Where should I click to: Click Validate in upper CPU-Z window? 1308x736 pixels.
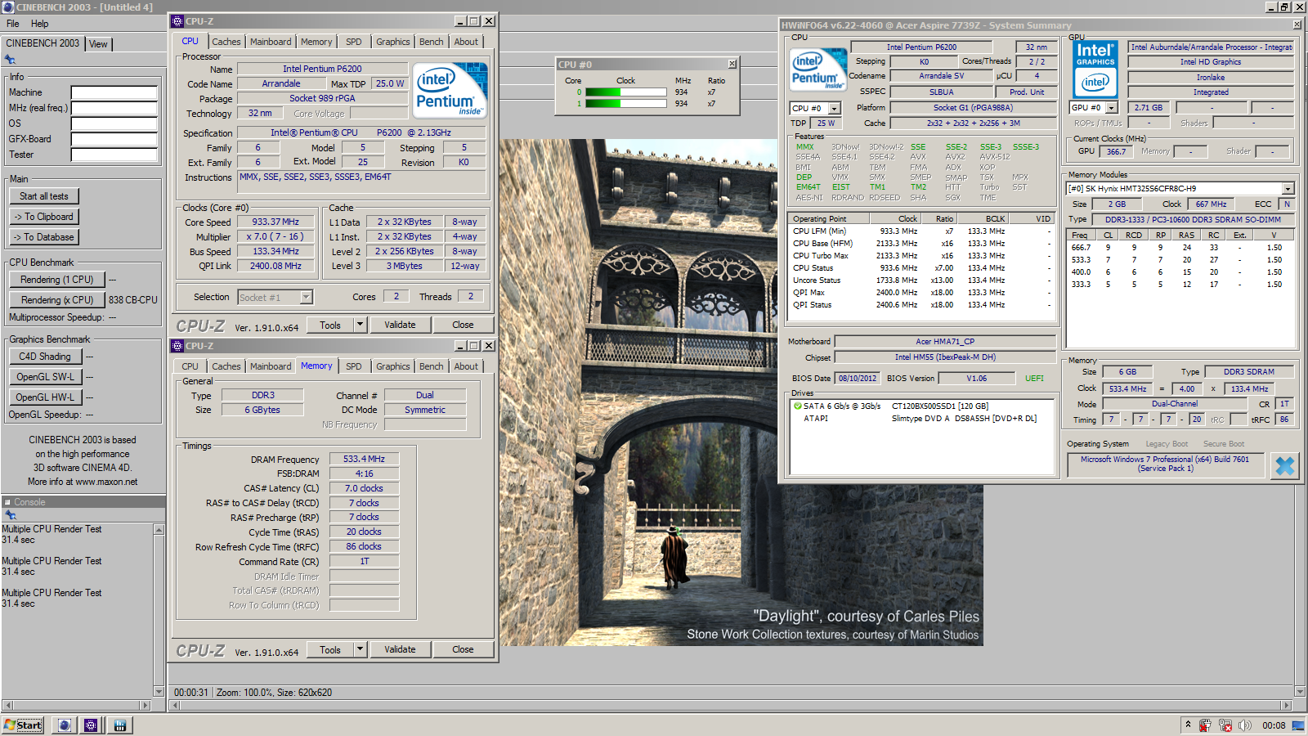(x=400, y=325)
